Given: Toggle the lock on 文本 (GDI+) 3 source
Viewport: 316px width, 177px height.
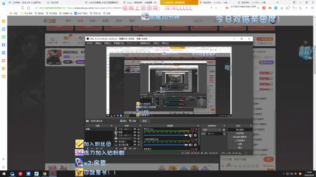Looking at the screenshot, I should click(139, 129).
